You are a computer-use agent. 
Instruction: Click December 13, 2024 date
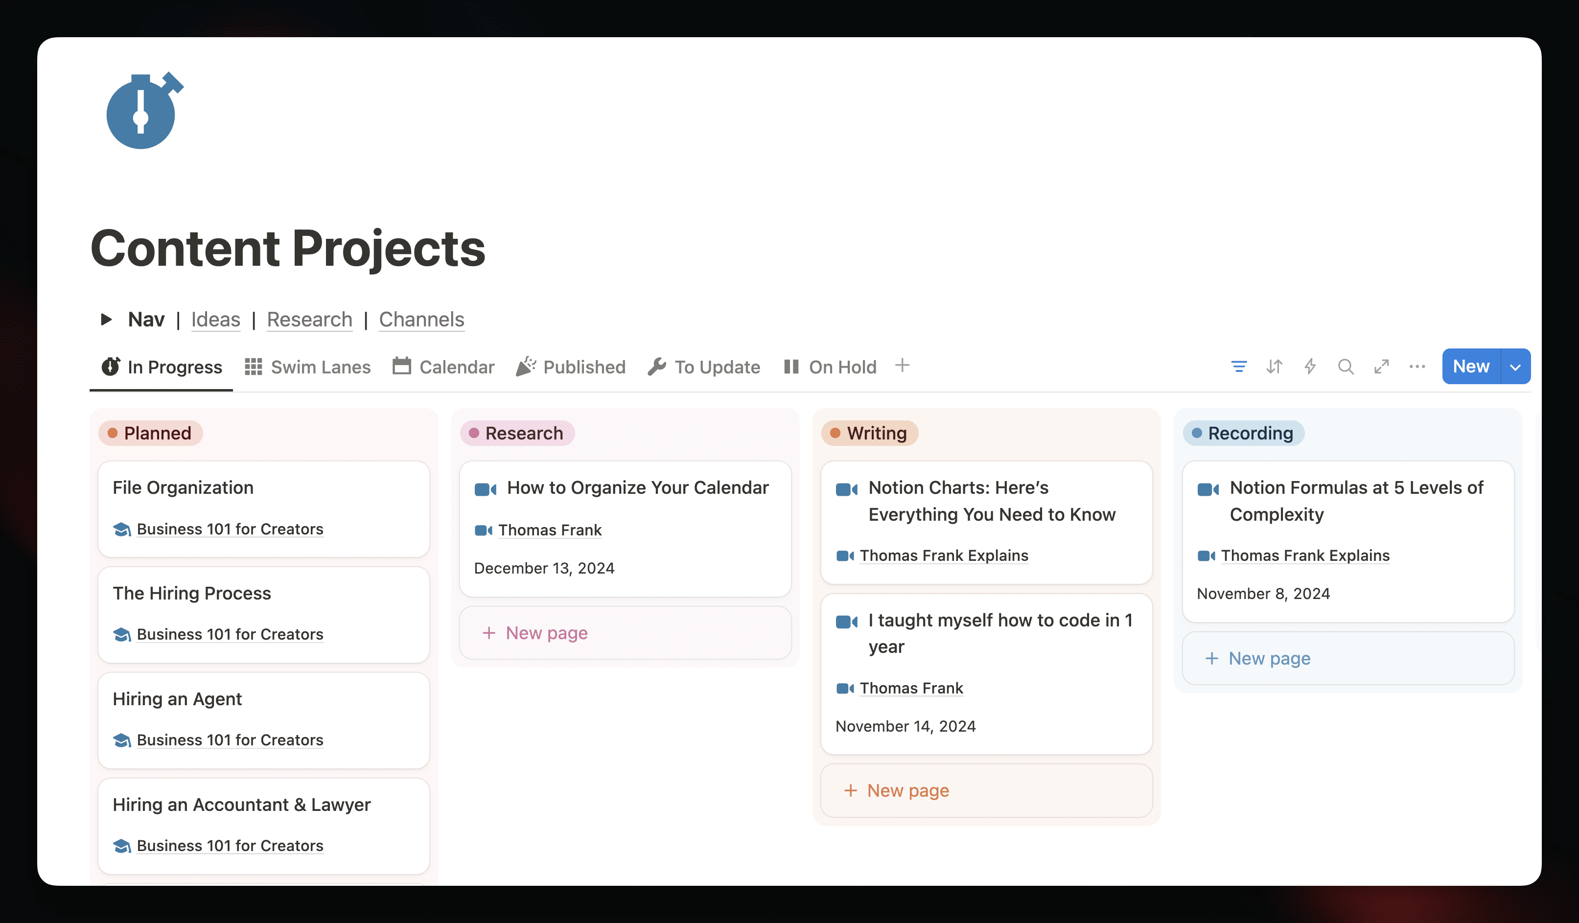tap(544, 568)
